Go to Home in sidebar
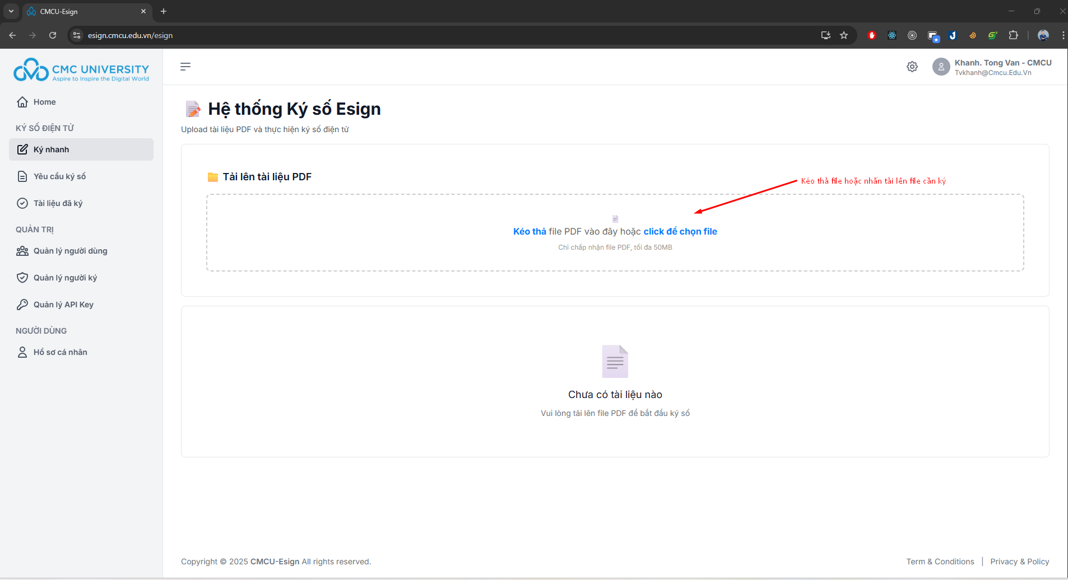The image size is (1068, 580). [44, 102]
